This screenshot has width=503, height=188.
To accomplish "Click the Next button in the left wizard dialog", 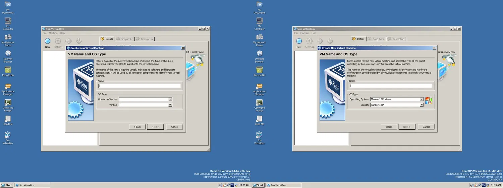I will point(155,127).
